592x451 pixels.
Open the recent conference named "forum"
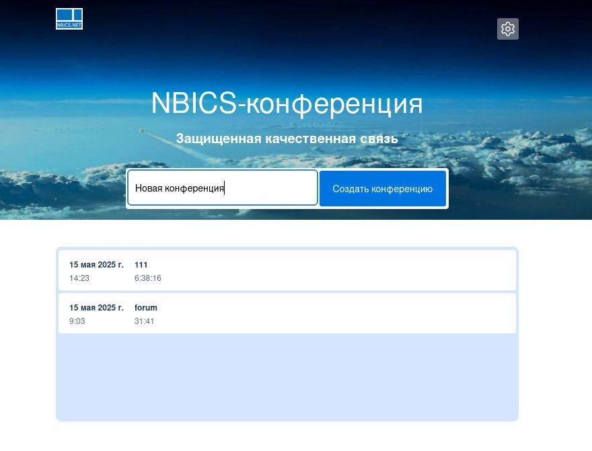pos(145,308)
